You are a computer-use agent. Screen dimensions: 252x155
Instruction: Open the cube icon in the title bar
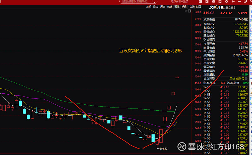coord(214,2)
